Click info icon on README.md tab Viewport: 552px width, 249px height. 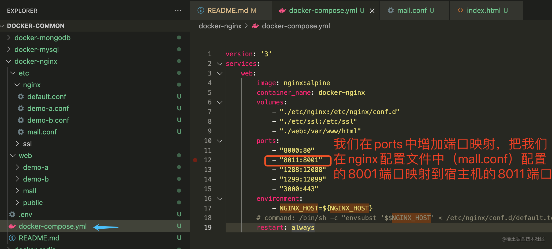[x=201, y=10]
